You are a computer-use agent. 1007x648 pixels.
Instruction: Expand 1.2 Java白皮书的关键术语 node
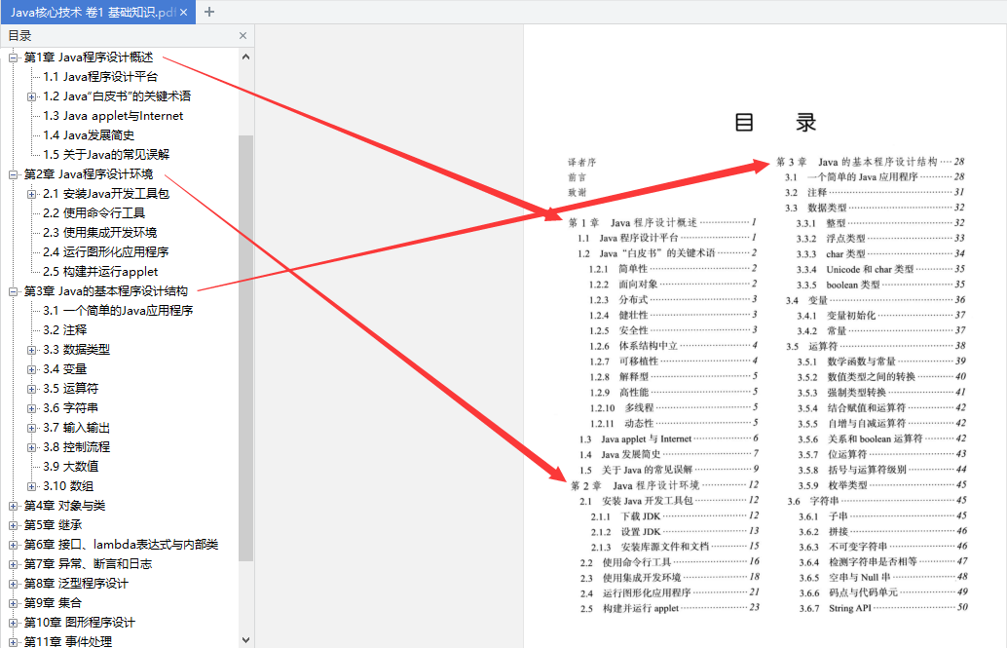[31, 97]
